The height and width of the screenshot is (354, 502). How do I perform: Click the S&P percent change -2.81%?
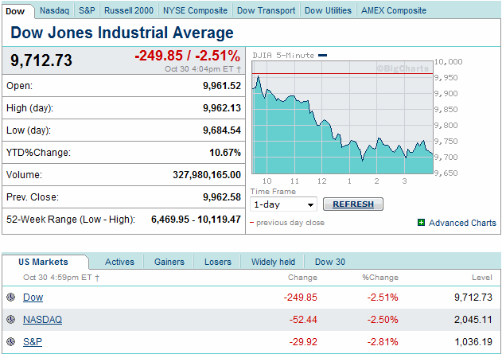pos(383,341)
